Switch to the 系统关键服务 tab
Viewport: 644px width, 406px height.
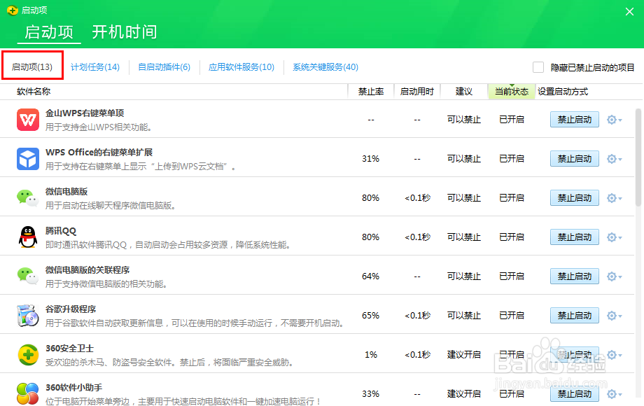(324, 66)
